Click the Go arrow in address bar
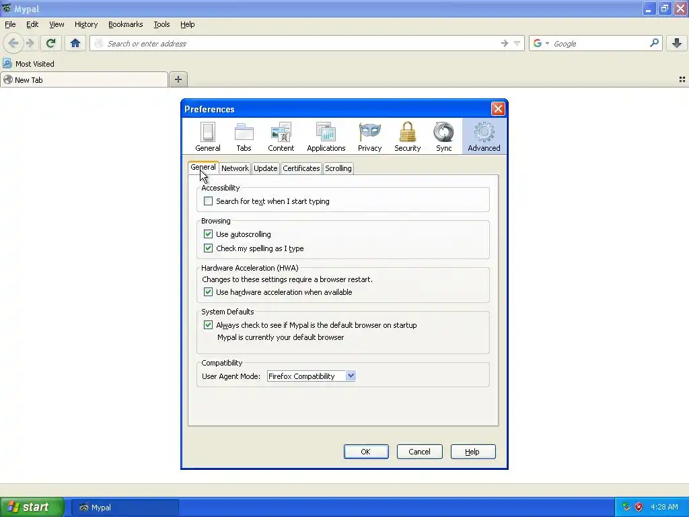The image size is (689, 517). pos(505,43)
